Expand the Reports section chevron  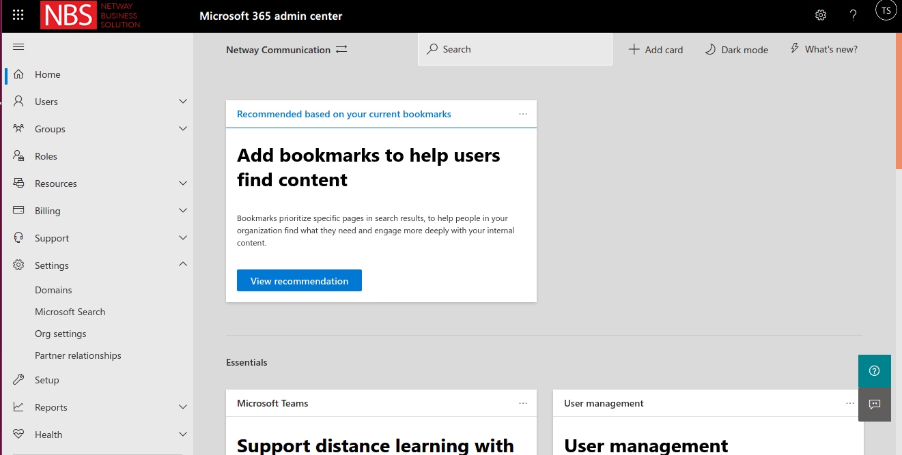(x=182, y=407)
